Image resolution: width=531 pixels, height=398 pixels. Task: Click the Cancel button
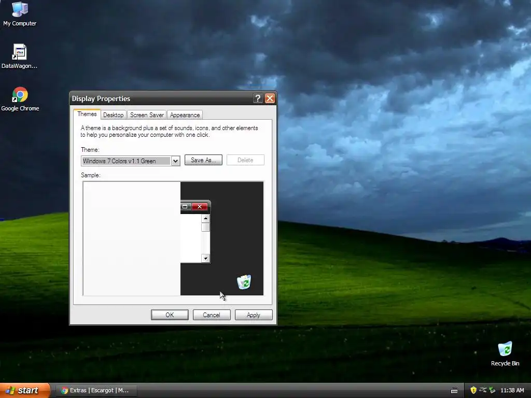click(212, 315)
